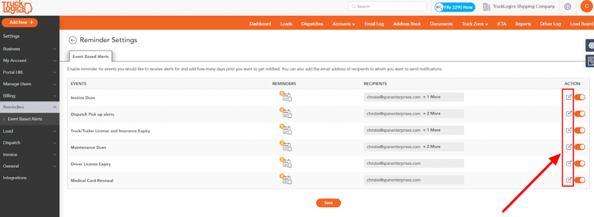
Task: Open the Accounts dropdown menu
Action: [x=343, y=24]
